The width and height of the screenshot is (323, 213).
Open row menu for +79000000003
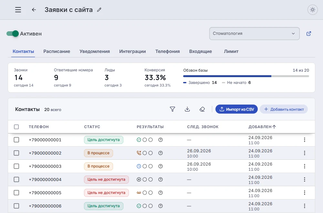pos(305,166)
